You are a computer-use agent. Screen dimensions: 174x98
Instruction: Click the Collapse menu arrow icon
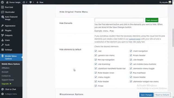tap(2, 94)
